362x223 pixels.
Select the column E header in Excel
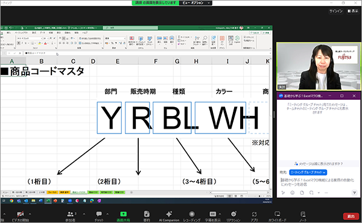pos(118,61)
